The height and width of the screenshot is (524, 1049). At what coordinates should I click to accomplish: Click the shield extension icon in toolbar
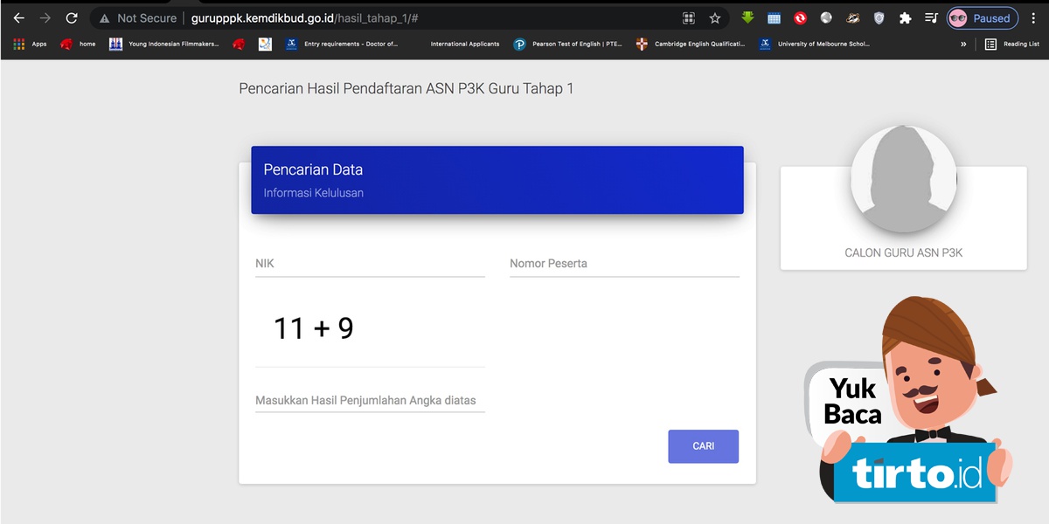click(878, 17)
